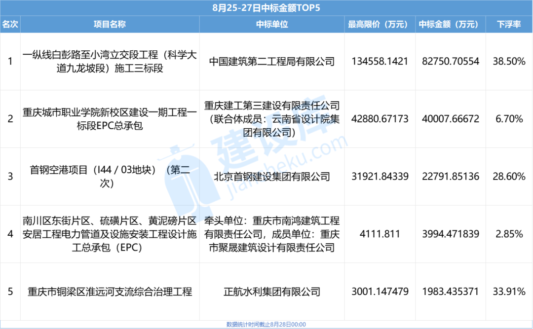This screenshot has width=533, height=329.
Task: Click the title 8月25-27日中标金额TOP5
Action: 266,7
